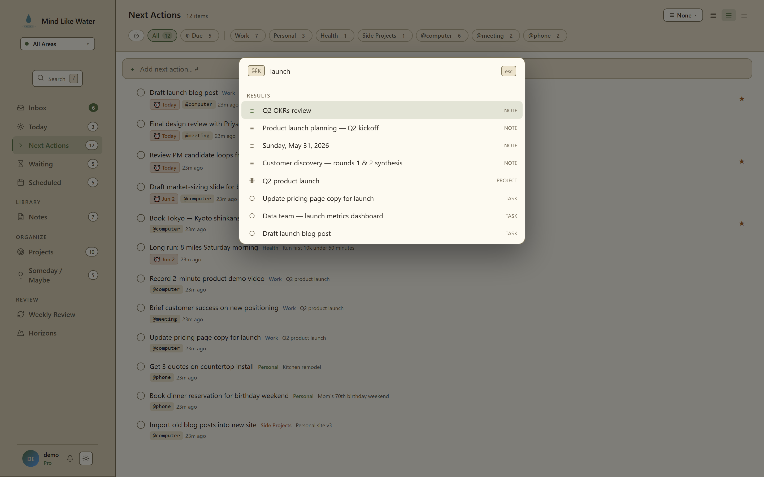Open Notes library in sidebar
764x477 pixels.
click(58, 217)
